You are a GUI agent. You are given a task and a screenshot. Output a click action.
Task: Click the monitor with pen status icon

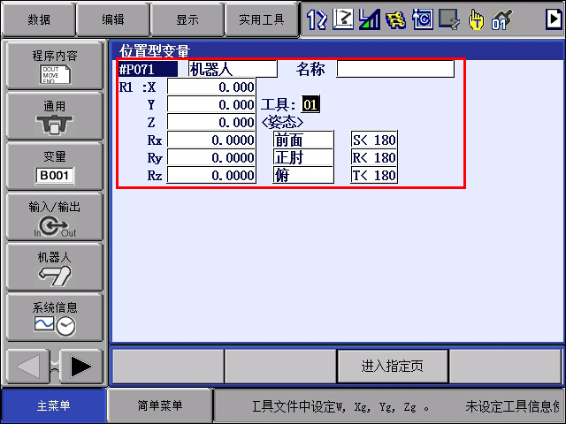(449, 19)
